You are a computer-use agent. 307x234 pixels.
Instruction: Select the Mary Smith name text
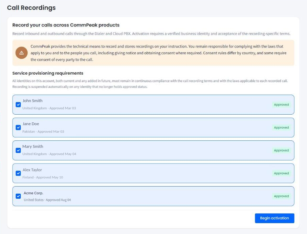[x=33, y=147]
